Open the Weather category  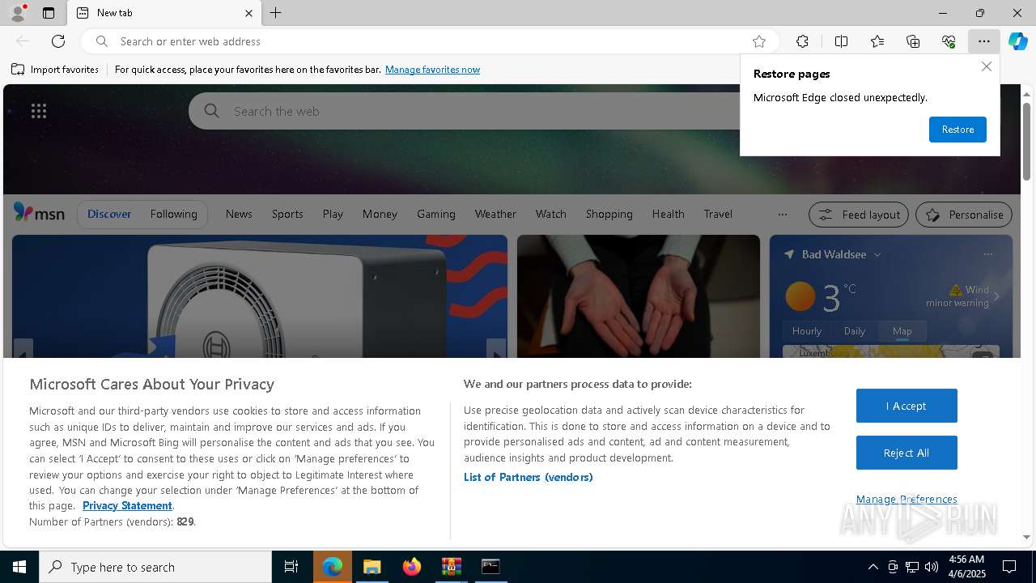[x=495, y=214]
